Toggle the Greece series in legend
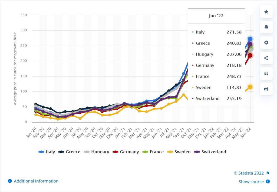The height and width of the screenshot is (192, 277). (70, 152)
